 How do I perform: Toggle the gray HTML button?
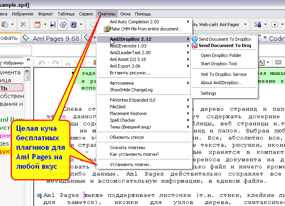pos(278,62)
